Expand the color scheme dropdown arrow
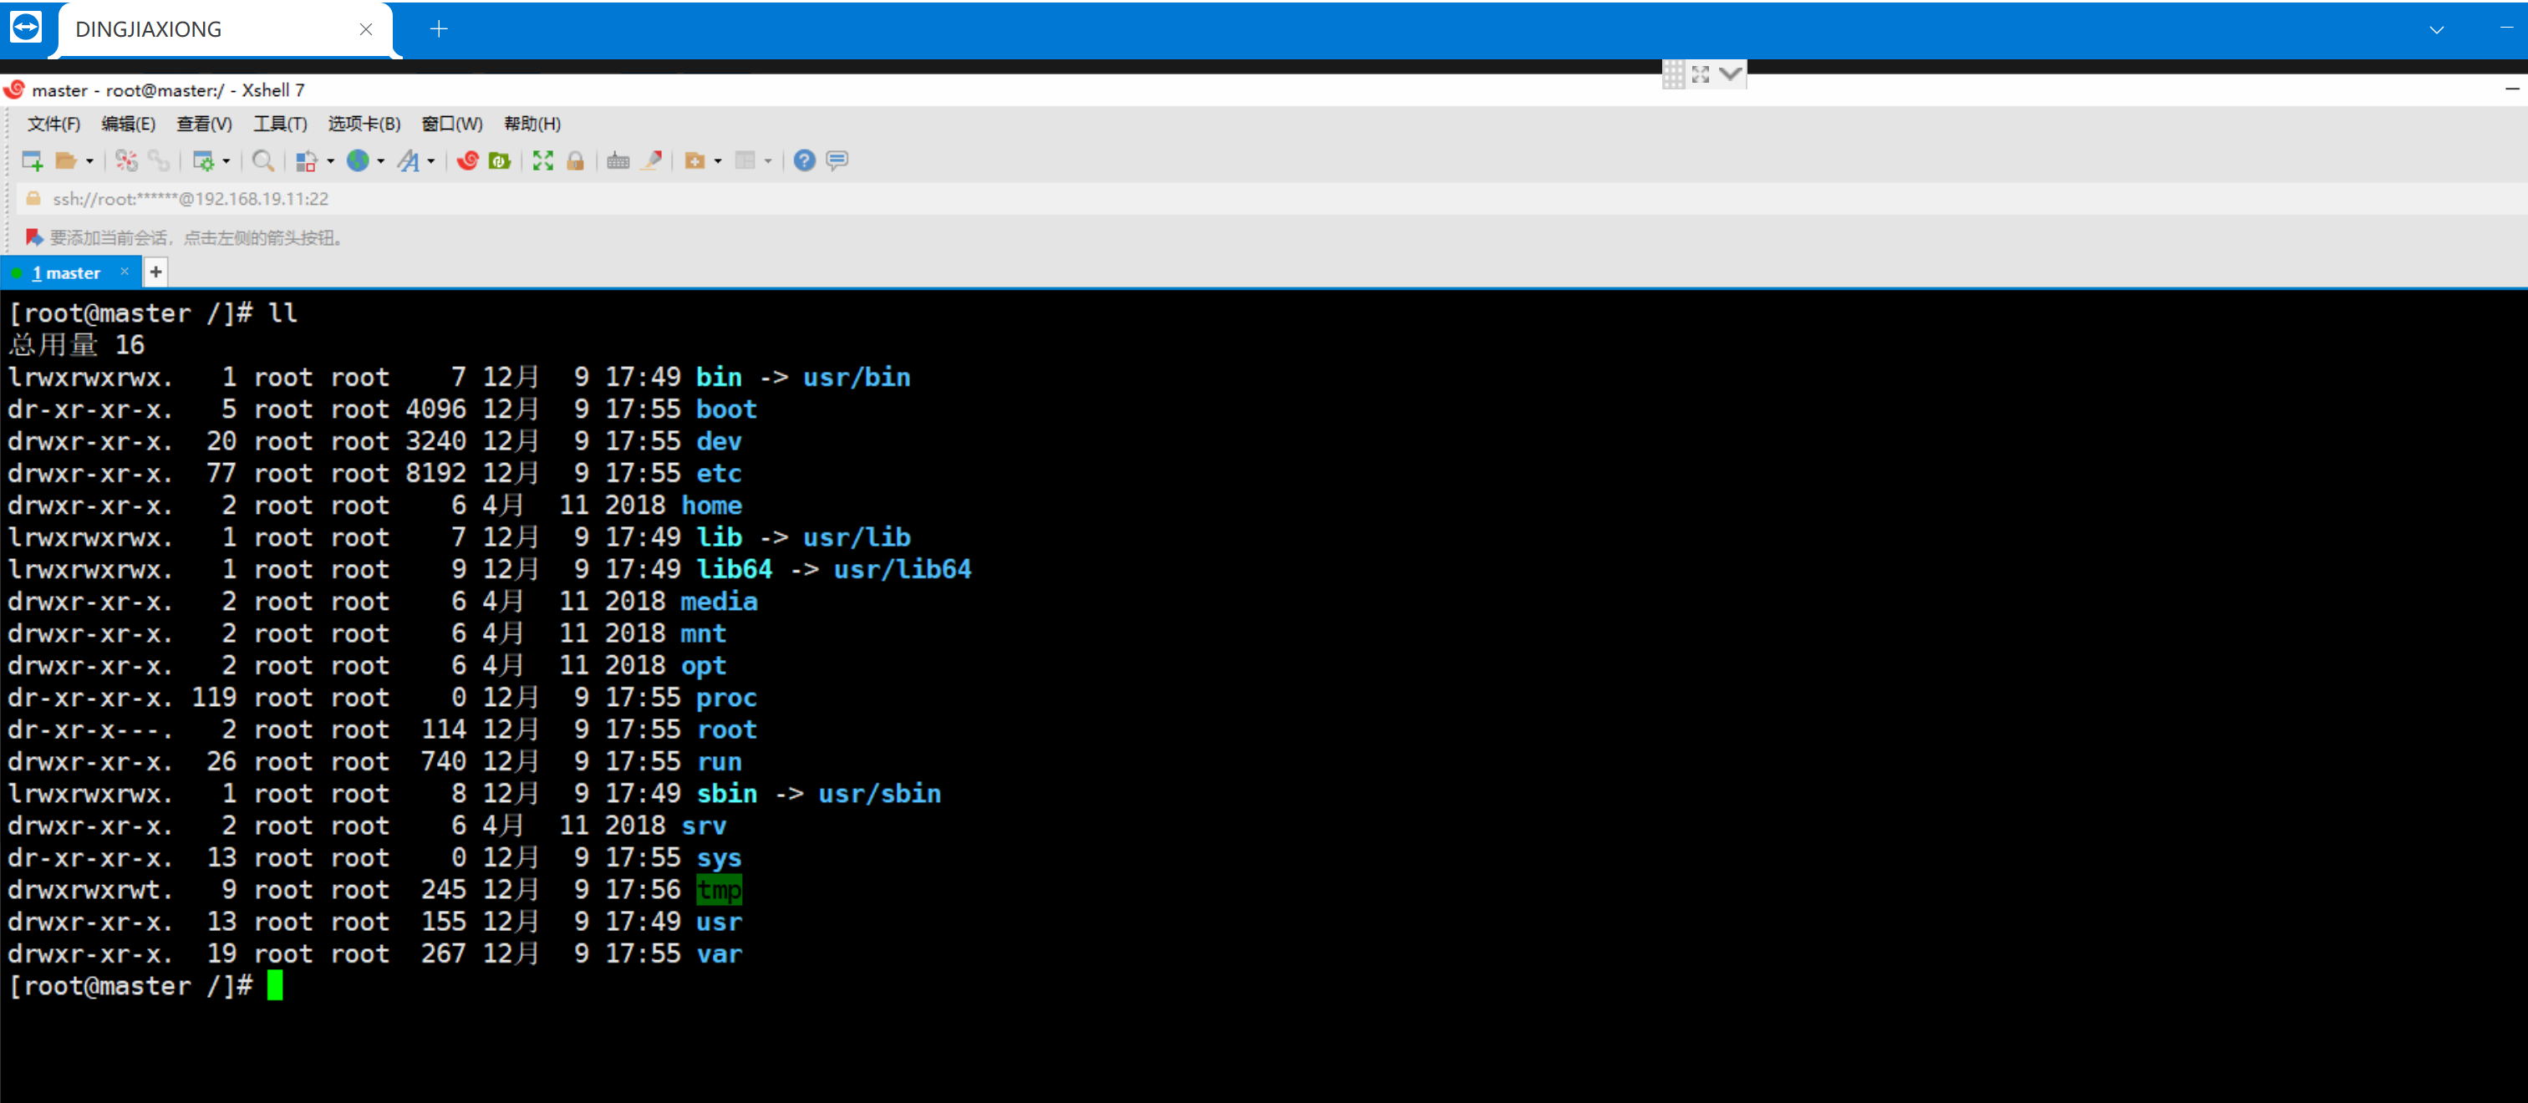The height and width of the screenshot is (1103, 2528). click(x=331, y=162)
